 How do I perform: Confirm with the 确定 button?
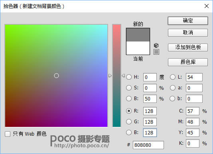click(x=188, y=21)
